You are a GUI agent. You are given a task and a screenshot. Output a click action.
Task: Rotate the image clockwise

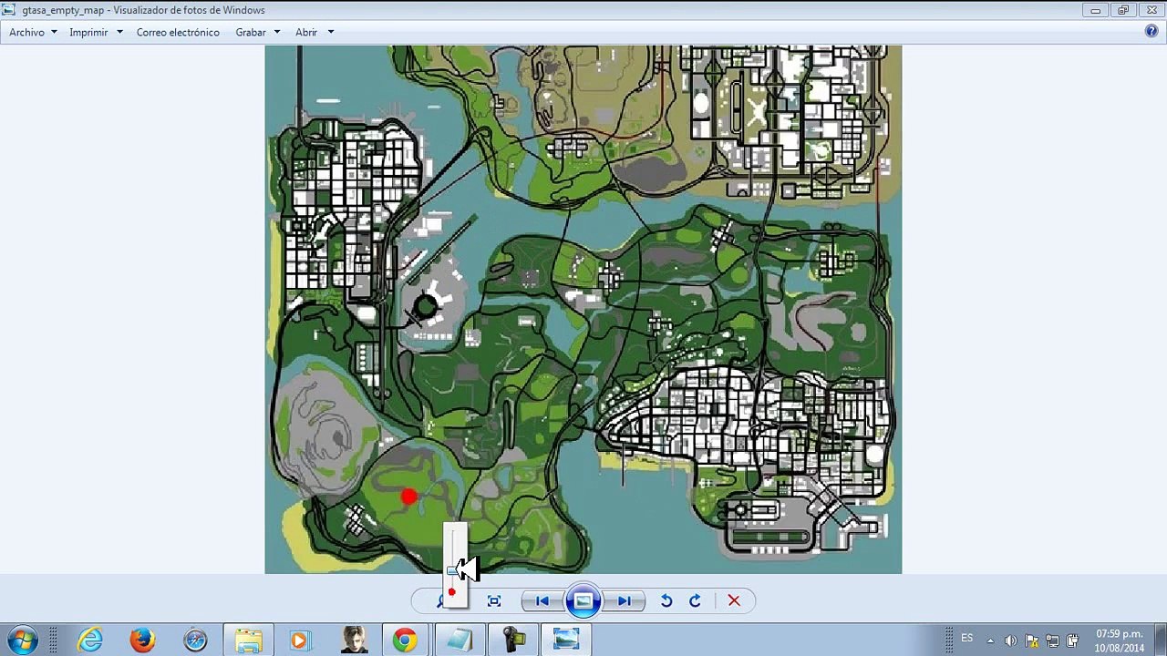coord(695,600)
